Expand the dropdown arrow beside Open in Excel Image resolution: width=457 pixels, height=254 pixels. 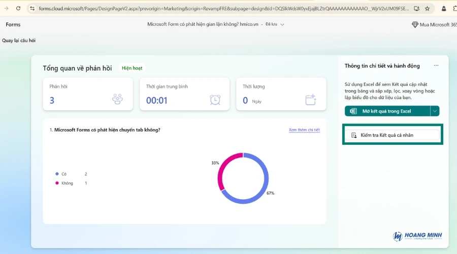(x=435, y=111)
